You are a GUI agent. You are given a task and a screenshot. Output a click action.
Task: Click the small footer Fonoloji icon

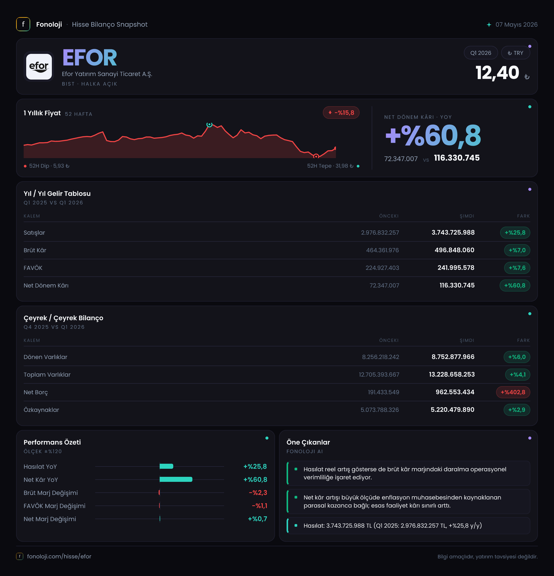[x=19, y=556]
